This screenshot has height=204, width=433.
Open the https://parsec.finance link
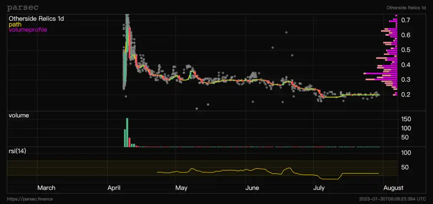click(30, 199)
